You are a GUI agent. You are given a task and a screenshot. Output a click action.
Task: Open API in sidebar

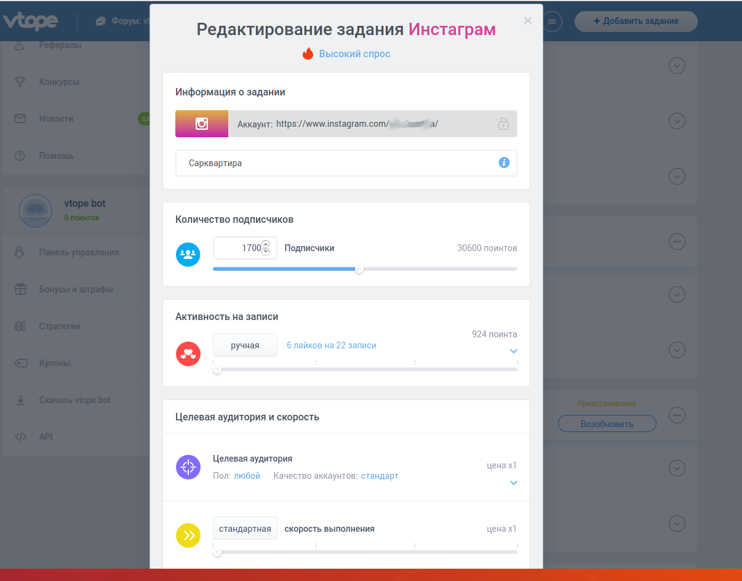coord(46,437)
